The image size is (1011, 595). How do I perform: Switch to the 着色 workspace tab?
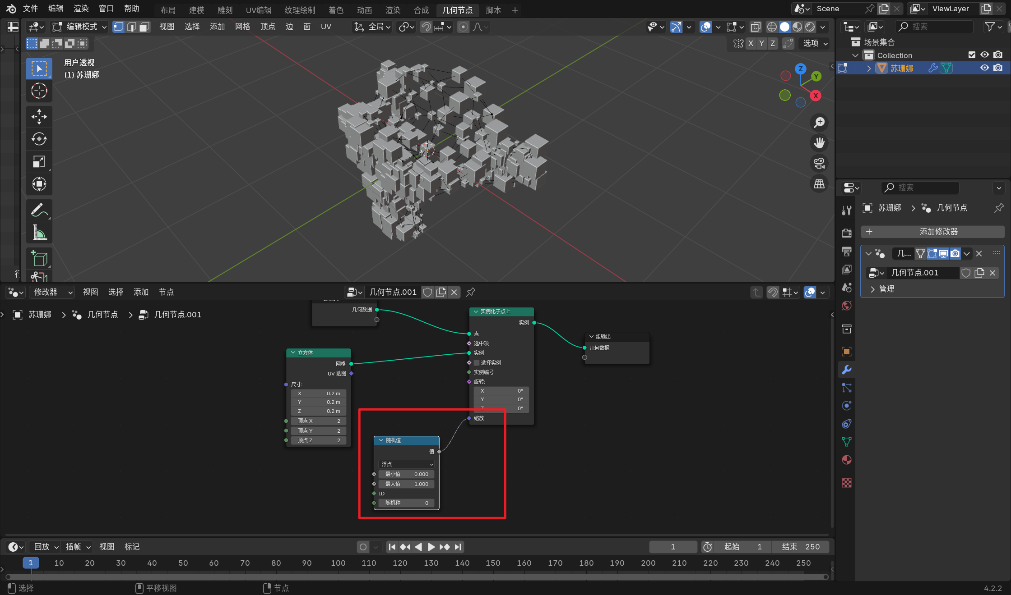(x=336, y=10)
